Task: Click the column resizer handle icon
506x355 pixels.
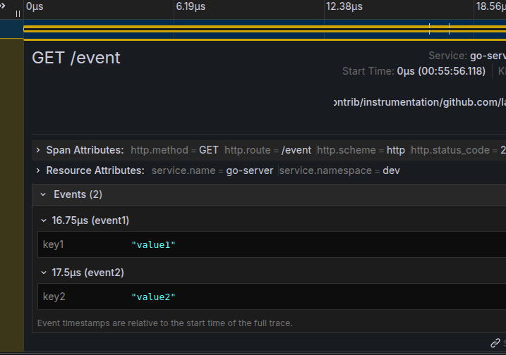Action: pos(18,13)
